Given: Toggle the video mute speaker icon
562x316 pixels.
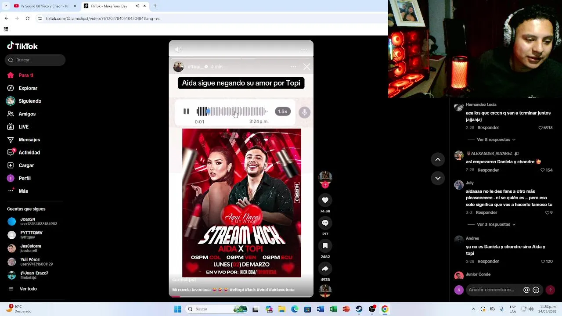Looking at the screenshot, I should (178, 49).
